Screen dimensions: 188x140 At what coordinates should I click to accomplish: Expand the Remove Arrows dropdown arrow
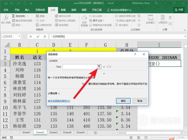pos(131,25)
